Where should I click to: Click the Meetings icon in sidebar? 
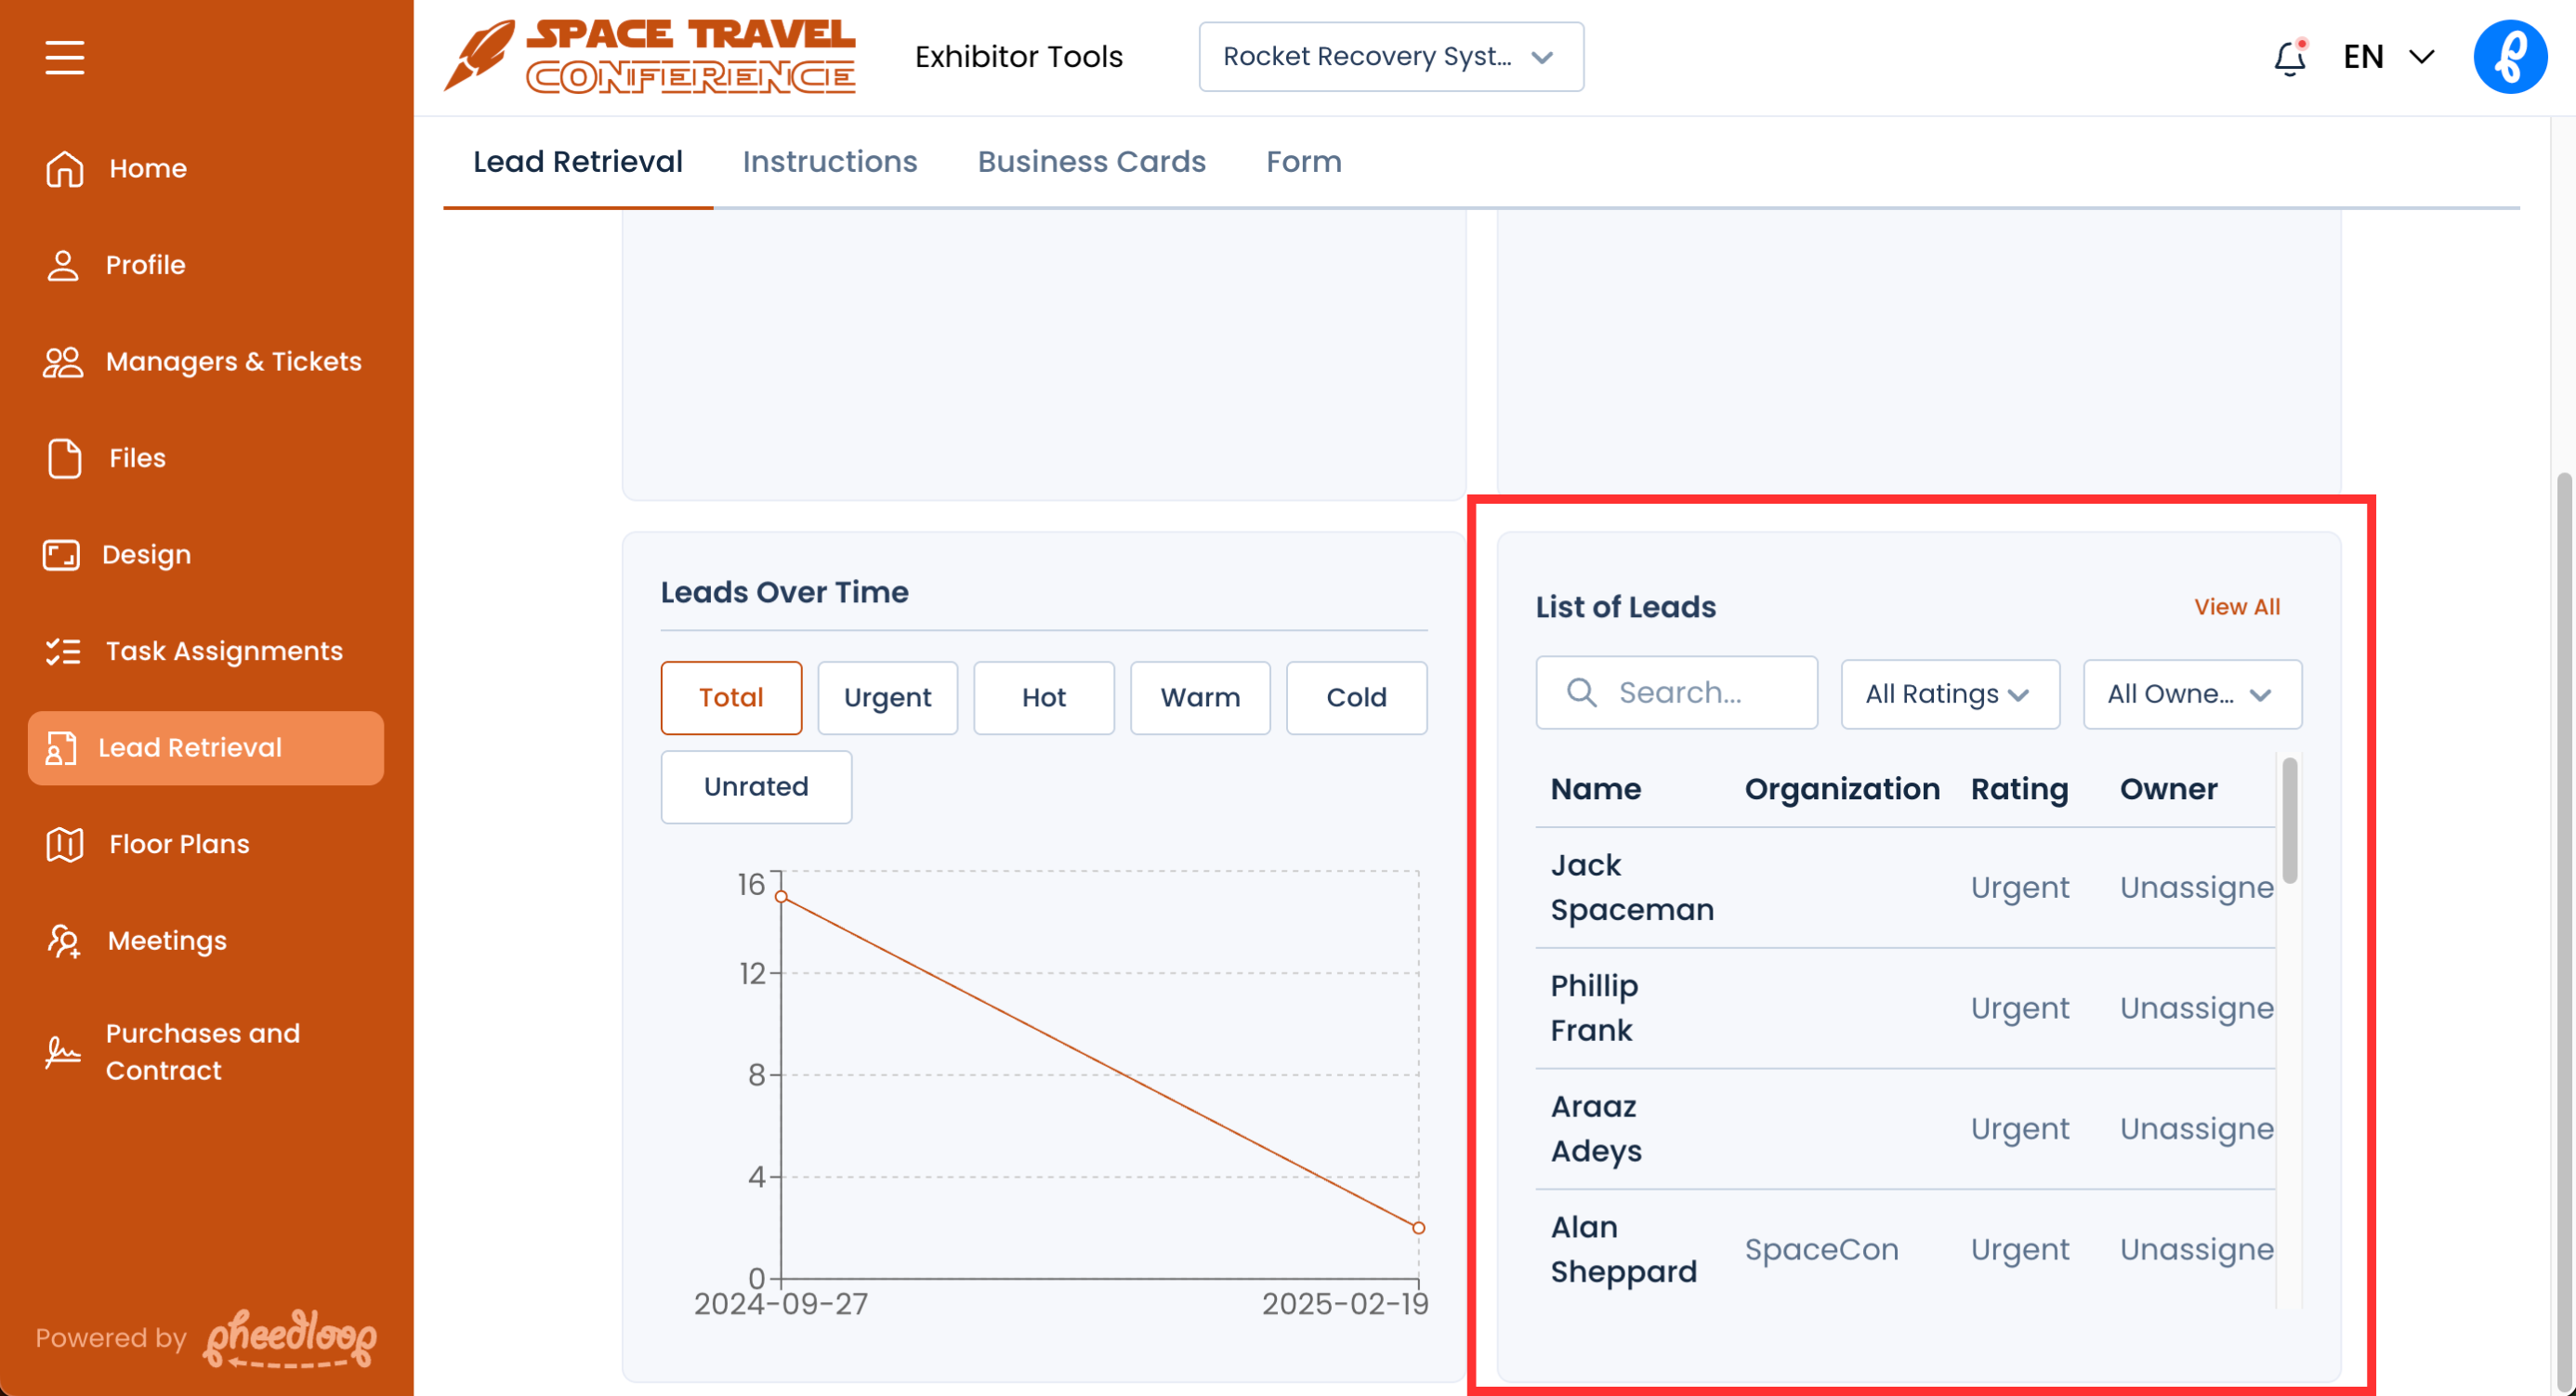pyautogui.click(x=64, y=941)
